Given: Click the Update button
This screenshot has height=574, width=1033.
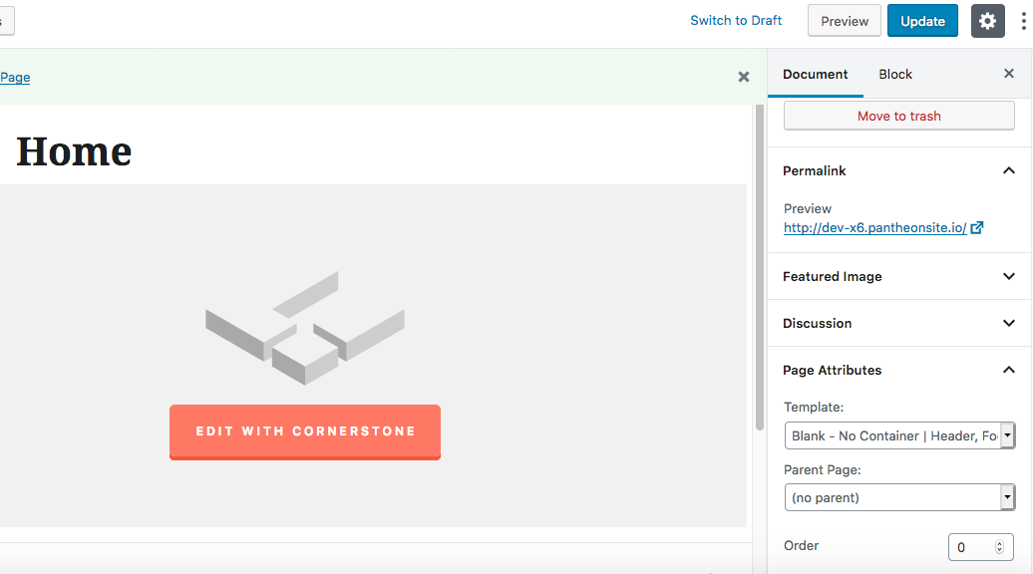Looking at the screenshot, I should click(922, 21).
